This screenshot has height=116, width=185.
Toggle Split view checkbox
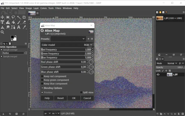[81, 92]
